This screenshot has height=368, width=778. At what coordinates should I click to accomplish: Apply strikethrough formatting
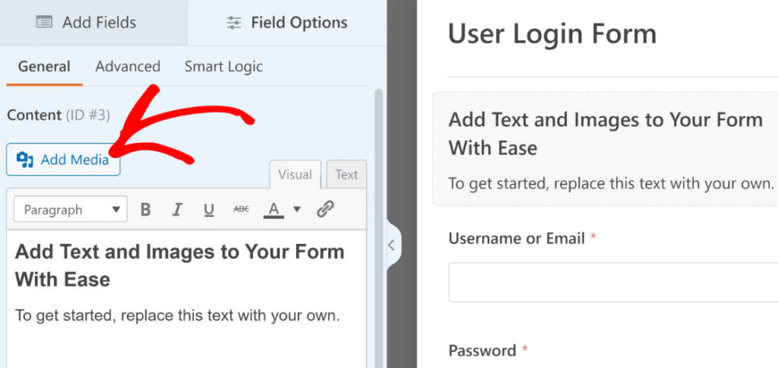pos(241,210)
